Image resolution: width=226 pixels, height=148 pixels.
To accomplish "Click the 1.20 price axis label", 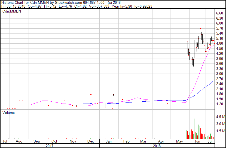I will pos(219,104).
